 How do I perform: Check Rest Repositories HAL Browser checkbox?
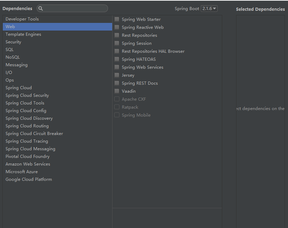click(x=117, y=51)
